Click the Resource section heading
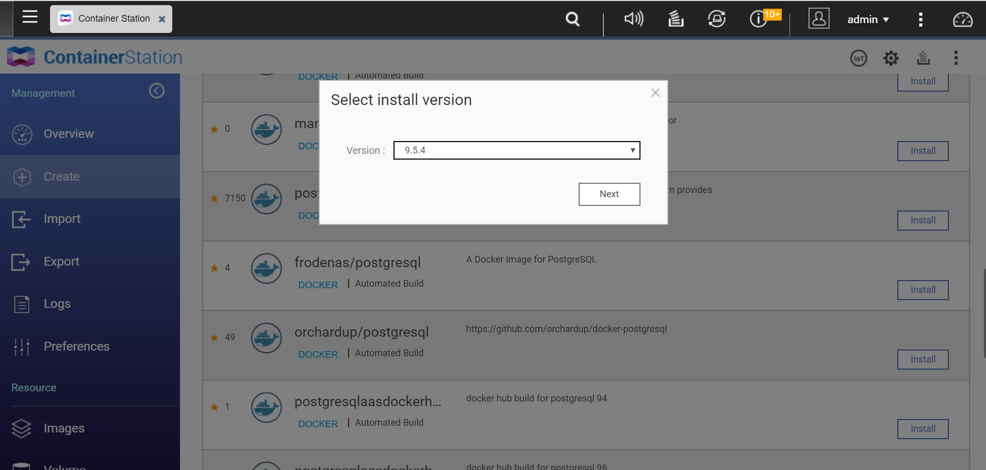This screenshot has height=470, width=986. 34,388
